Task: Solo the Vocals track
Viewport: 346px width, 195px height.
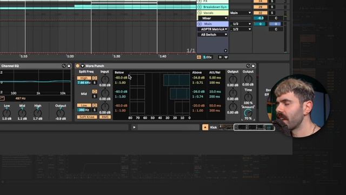Action: [272, 13]
